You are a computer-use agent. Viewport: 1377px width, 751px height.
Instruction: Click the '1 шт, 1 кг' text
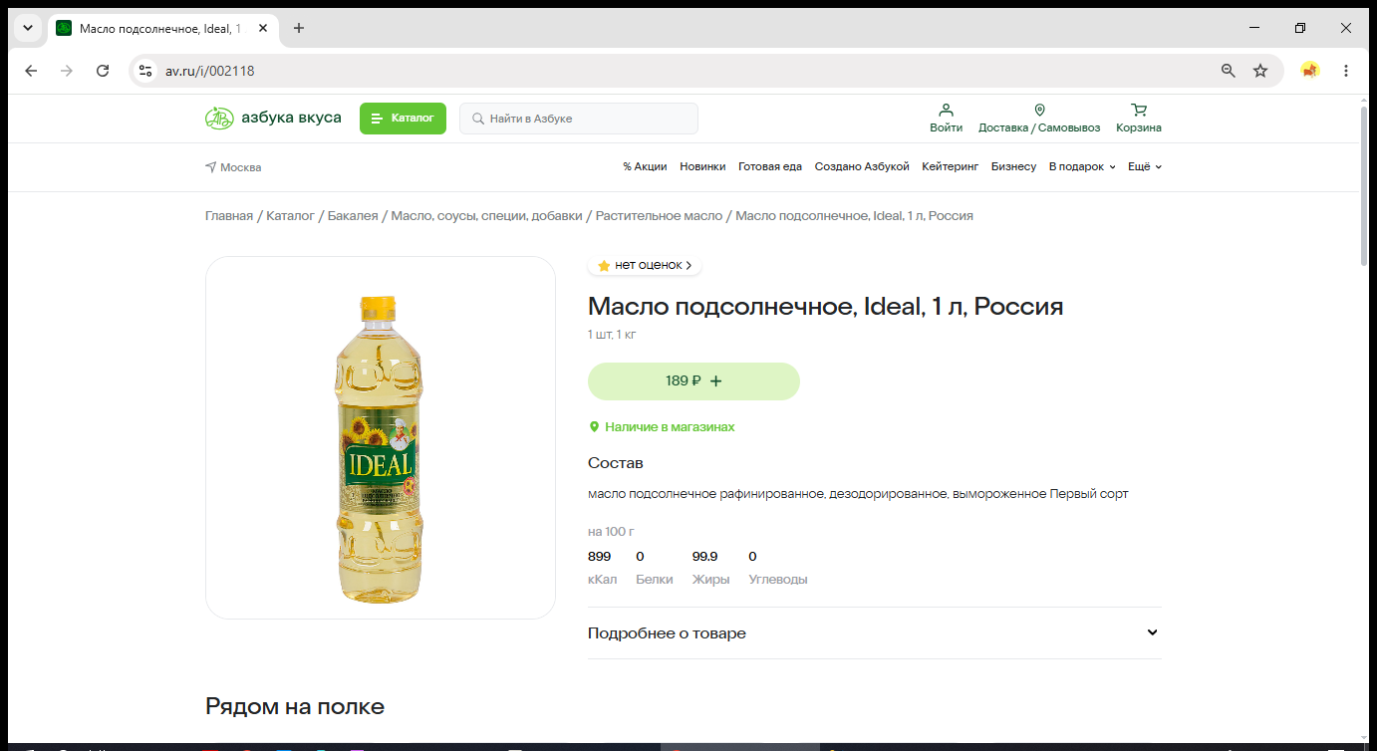[x=612, y=335]
